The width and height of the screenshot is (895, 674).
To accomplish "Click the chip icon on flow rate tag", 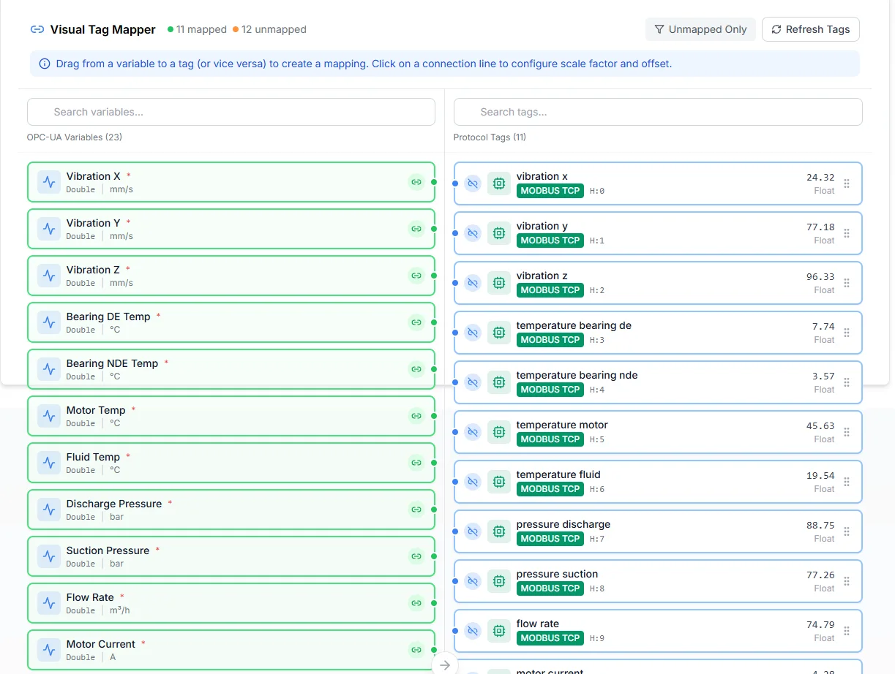I will (x=499, y=631).
